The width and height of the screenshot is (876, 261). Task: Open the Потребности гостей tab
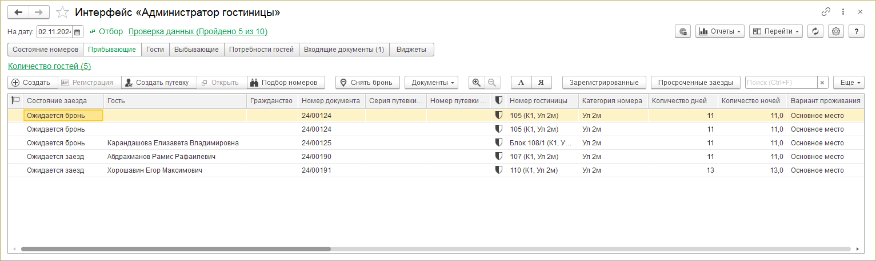pos(262,50)
